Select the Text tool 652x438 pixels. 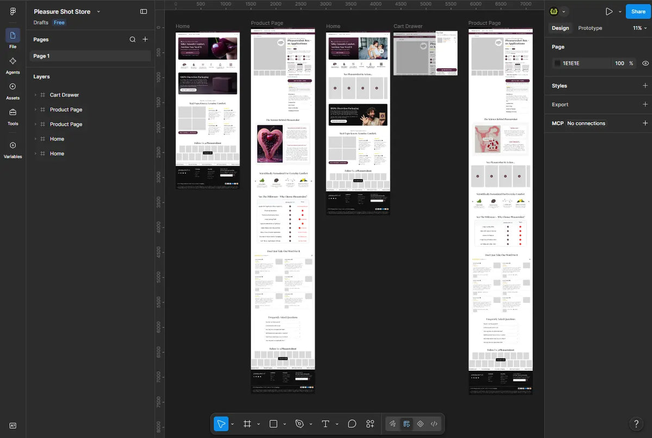click(325, 424)
